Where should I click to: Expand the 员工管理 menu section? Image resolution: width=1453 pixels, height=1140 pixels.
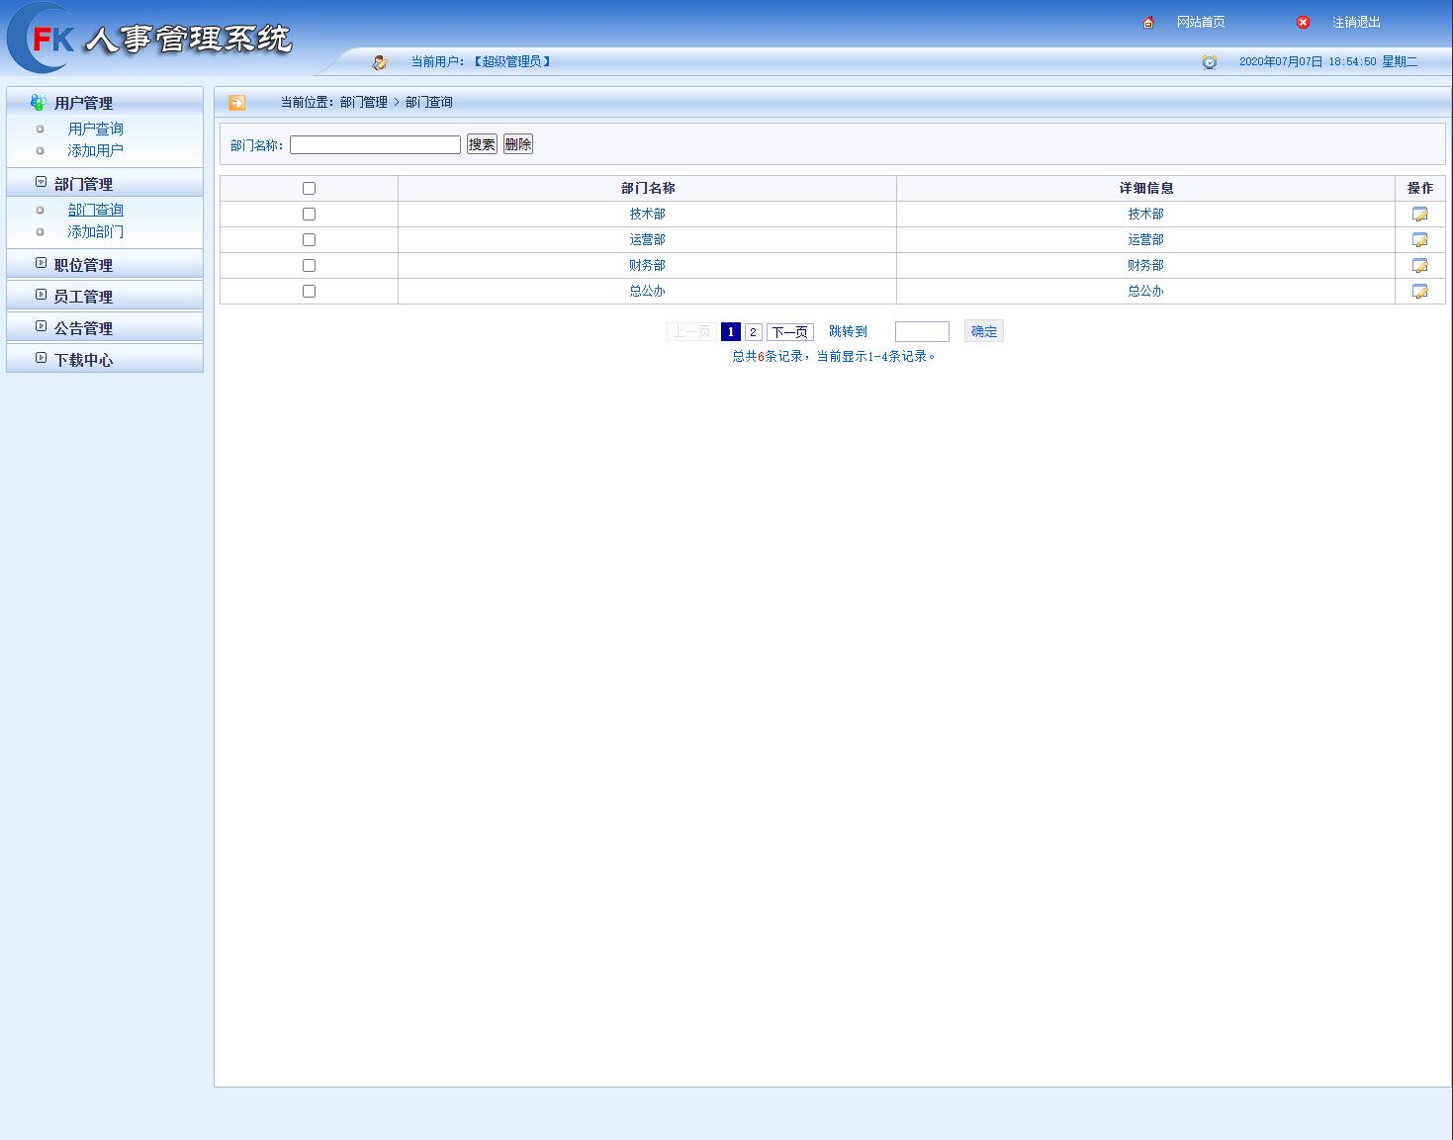[x=83, y=297]
